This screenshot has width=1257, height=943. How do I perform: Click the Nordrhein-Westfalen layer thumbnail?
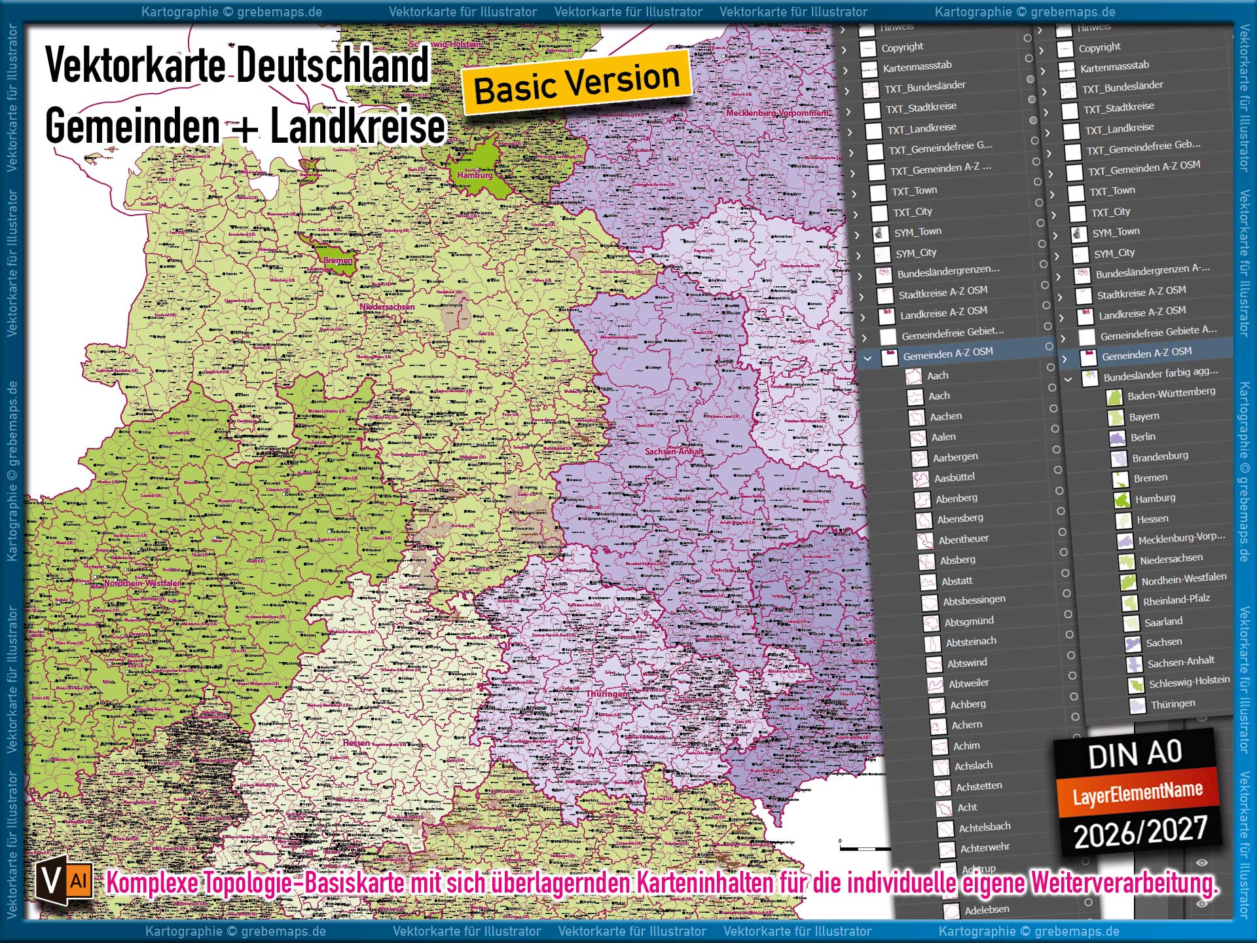[1127, 582]
